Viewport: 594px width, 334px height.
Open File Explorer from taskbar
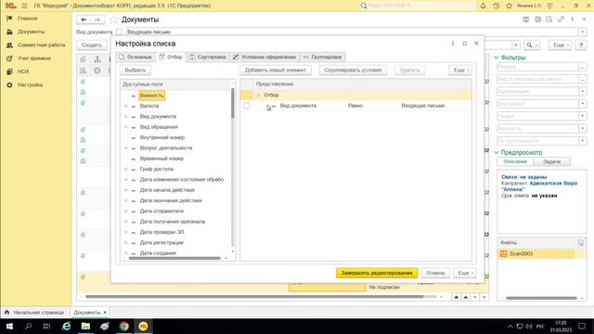point(85,326)
